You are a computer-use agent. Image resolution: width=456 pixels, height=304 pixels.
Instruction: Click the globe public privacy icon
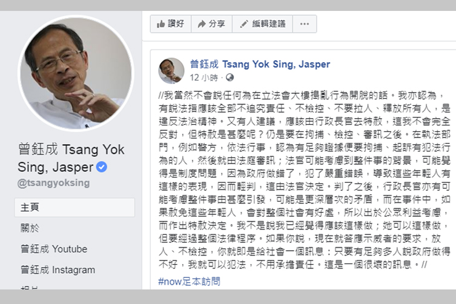(x=230, y=78)
